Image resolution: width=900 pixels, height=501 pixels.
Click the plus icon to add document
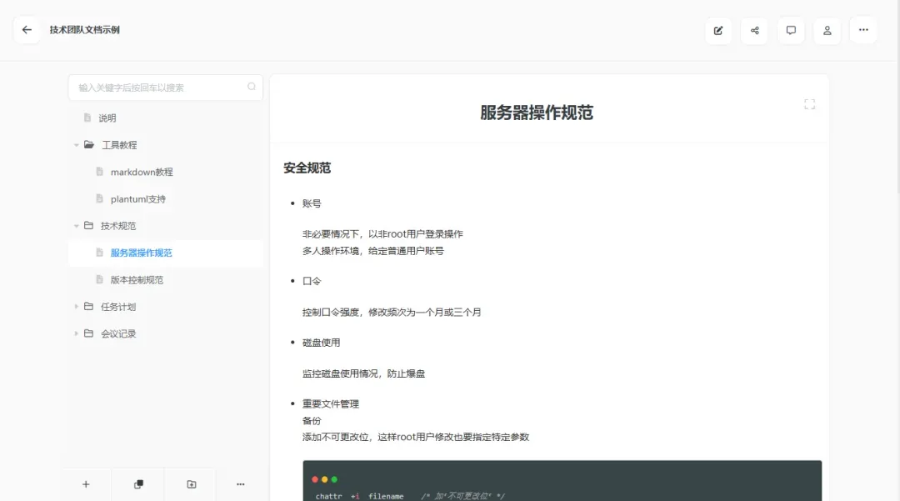86,484
